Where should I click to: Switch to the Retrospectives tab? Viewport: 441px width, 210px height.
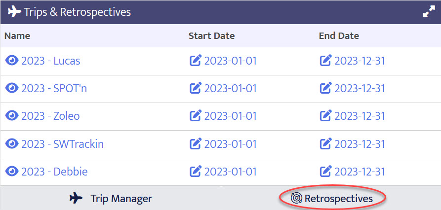point(332,198)
